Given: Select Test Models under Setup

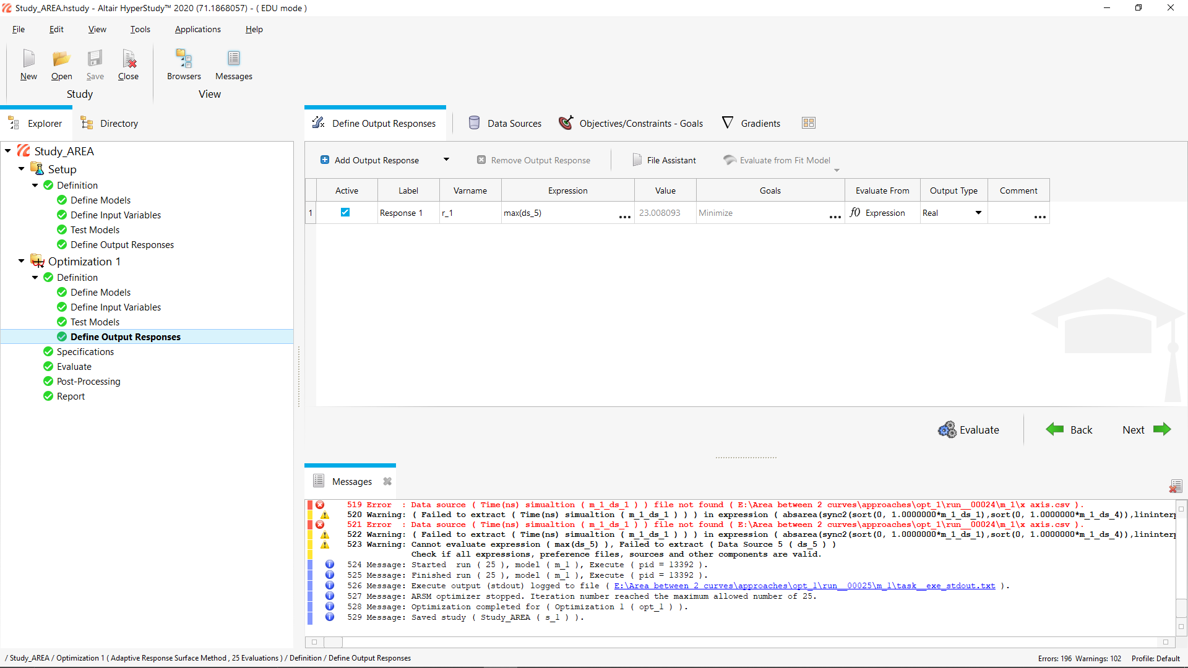Looking at the screenshot, I should (x=95, y=230).
